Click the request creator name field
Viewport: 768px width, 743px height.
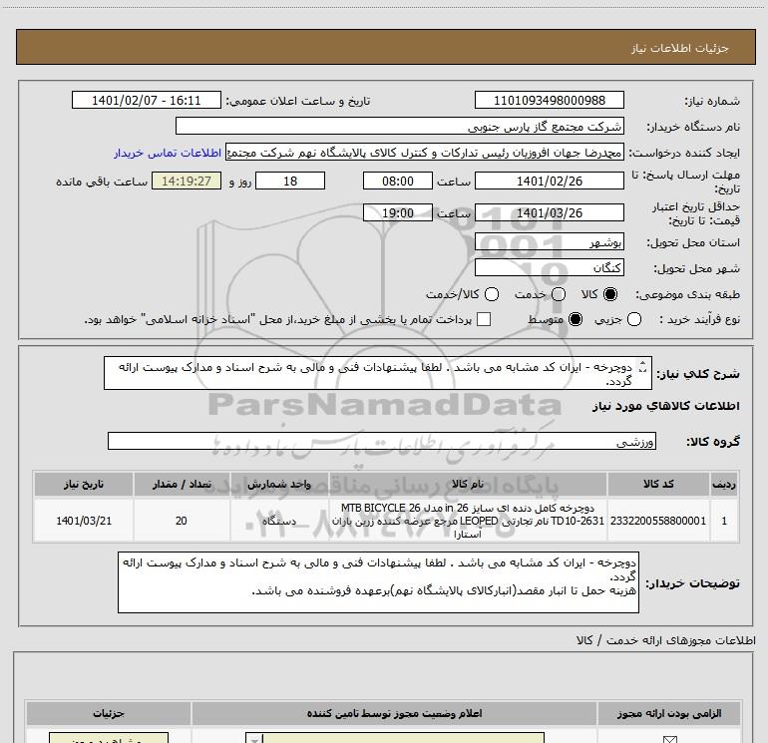coord(425,153)
